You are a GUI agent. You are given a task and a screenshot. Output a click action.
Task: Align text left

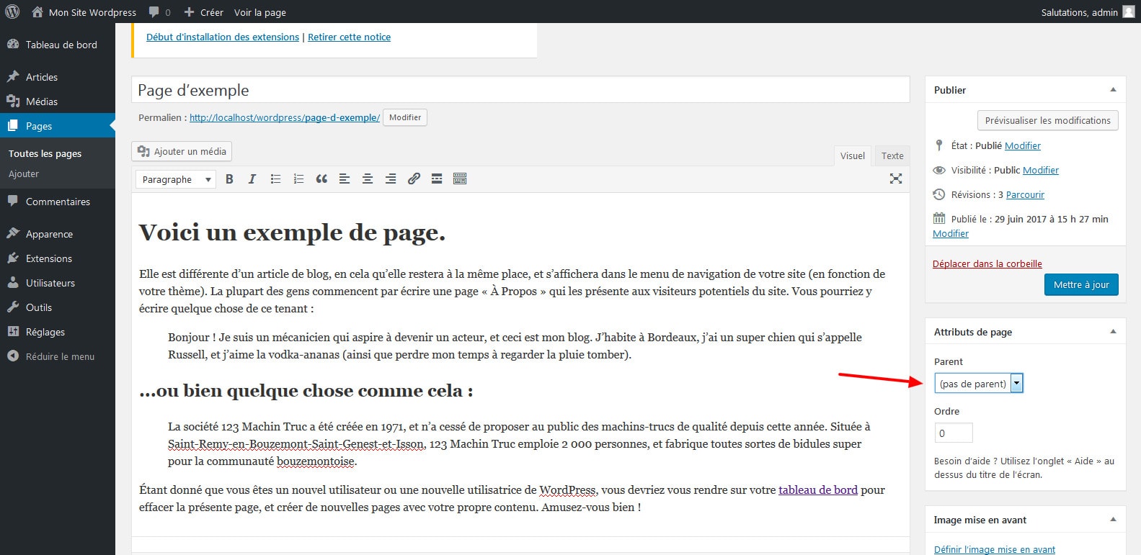[x=345, y=179]
